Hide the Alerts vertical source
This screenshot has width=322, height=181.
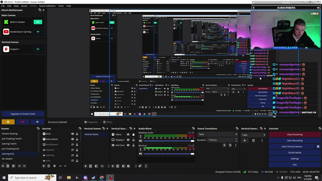pyautogui.click(x=128, y=134)
